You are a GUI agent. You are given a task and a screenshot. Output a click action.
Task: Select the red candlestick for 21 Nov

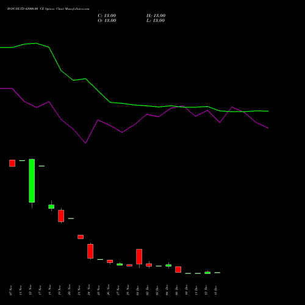pyautogui.click(x=81, y=237)
